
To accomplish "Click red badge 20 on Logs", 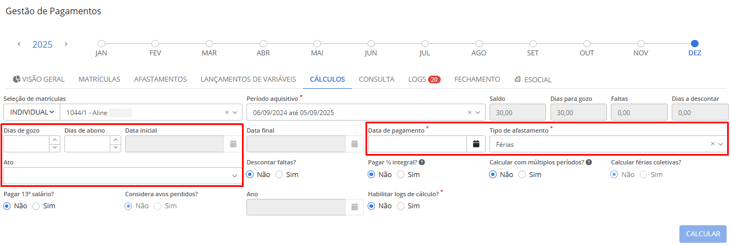I will coord(434,79).
